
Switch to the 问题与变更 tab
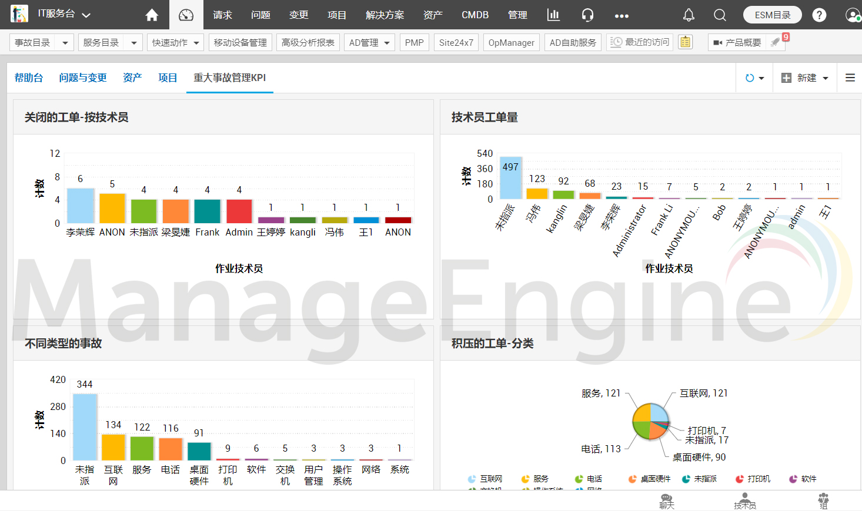point(83,78)
